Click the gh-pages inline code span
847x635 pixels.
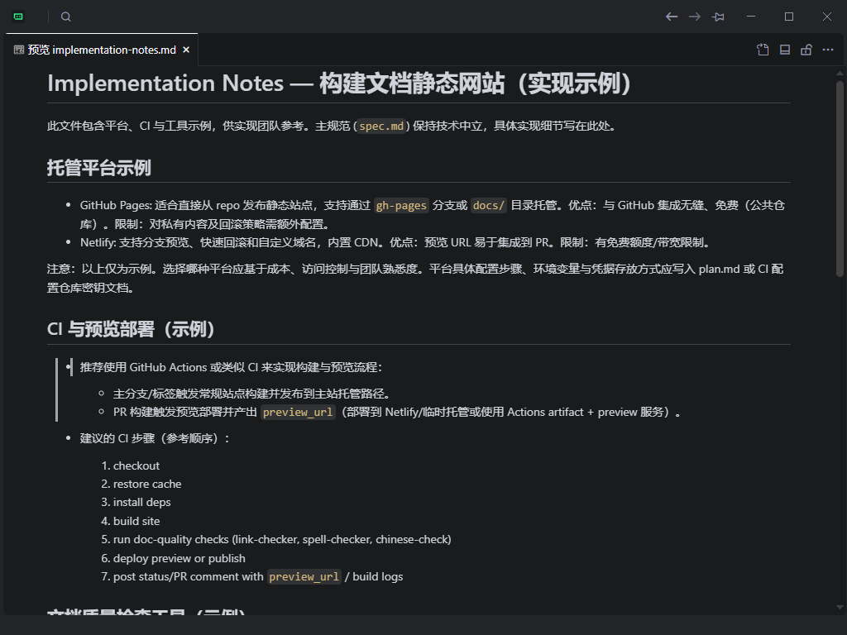[x=400, y=205]
